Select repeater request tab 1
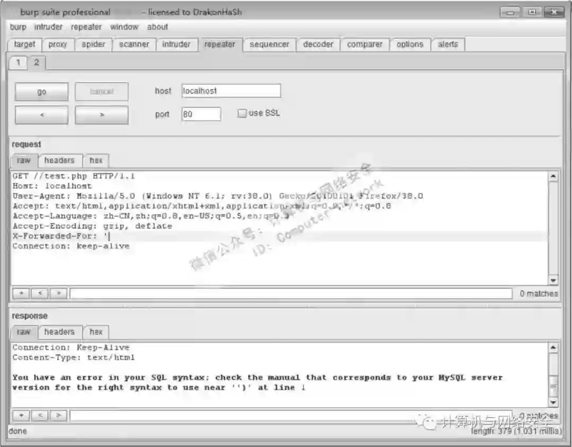572x447 pixels. [x=18, y=63]
